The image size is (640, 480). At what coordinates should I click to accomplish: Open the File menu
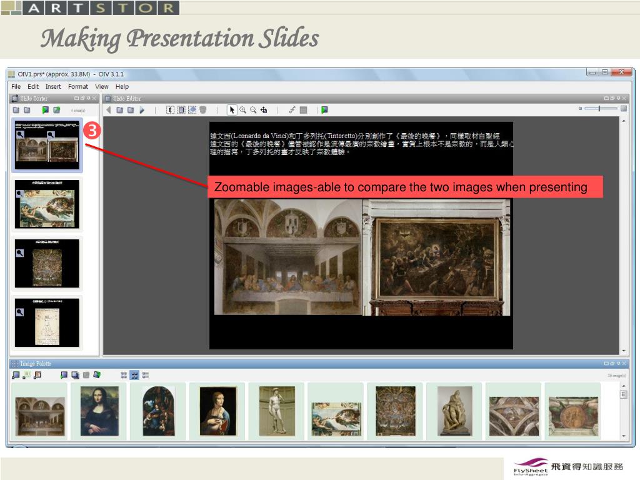(16, 86)
